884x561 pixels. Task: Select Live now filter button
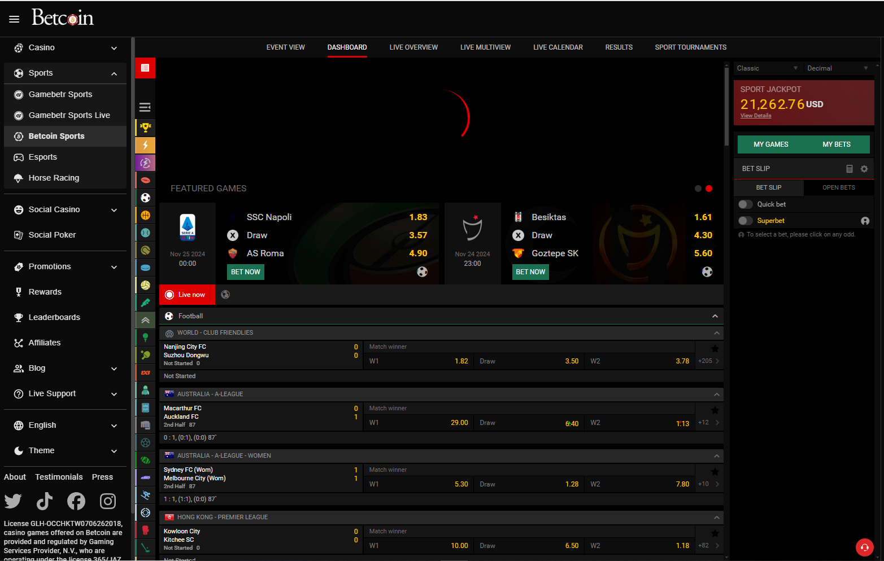click(x=187, y=295)
